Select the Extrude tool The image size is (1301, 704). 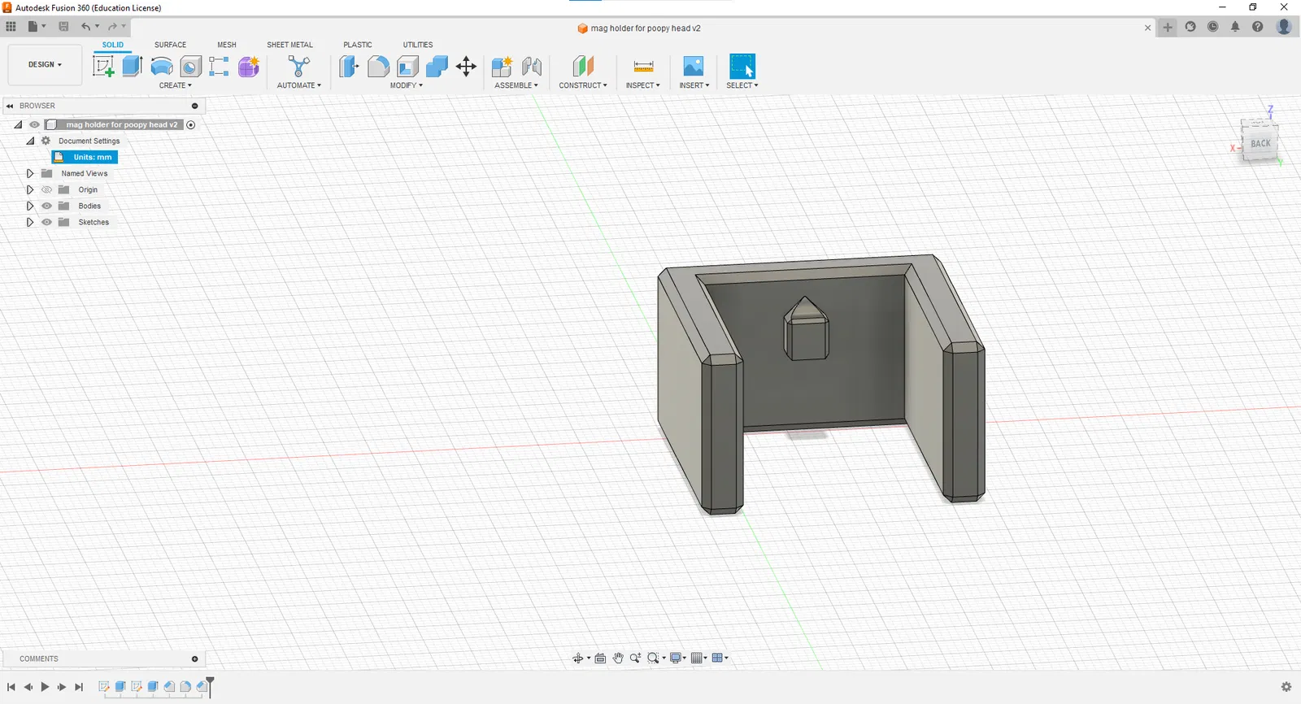(133, 66)
